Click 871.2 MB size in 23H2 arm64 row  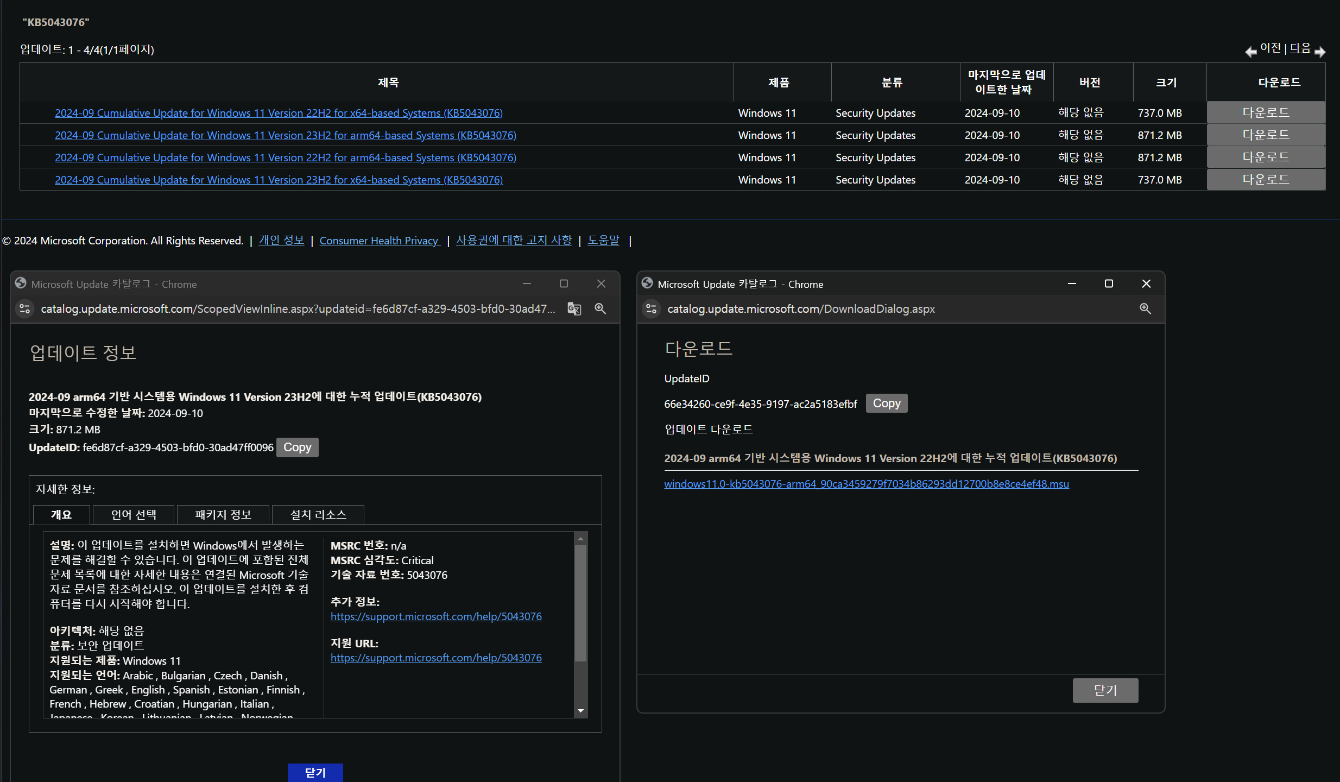[1160, 135]
